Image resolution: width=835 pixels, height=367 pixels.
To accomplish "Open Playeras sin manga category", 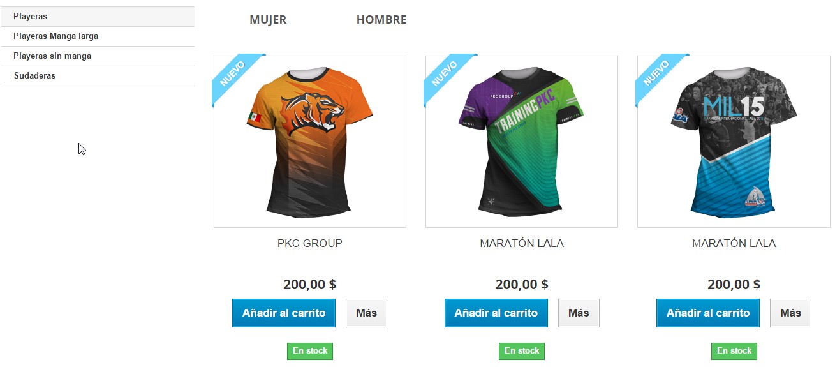I will tap(98, 56).
